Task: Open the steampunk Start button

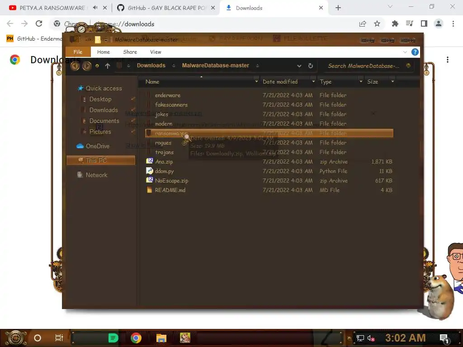Action: point(15,338)
